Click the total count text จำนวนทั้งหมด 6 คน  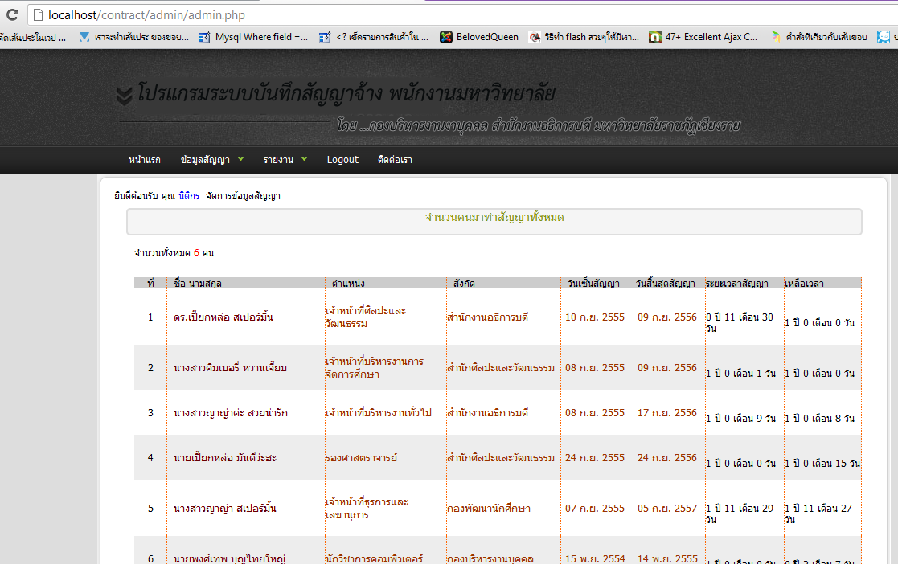pos(174,252)
